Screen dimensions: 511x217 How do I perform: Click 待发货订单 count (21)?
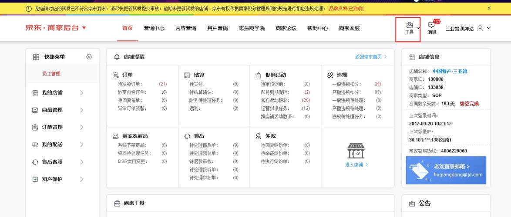163,84
